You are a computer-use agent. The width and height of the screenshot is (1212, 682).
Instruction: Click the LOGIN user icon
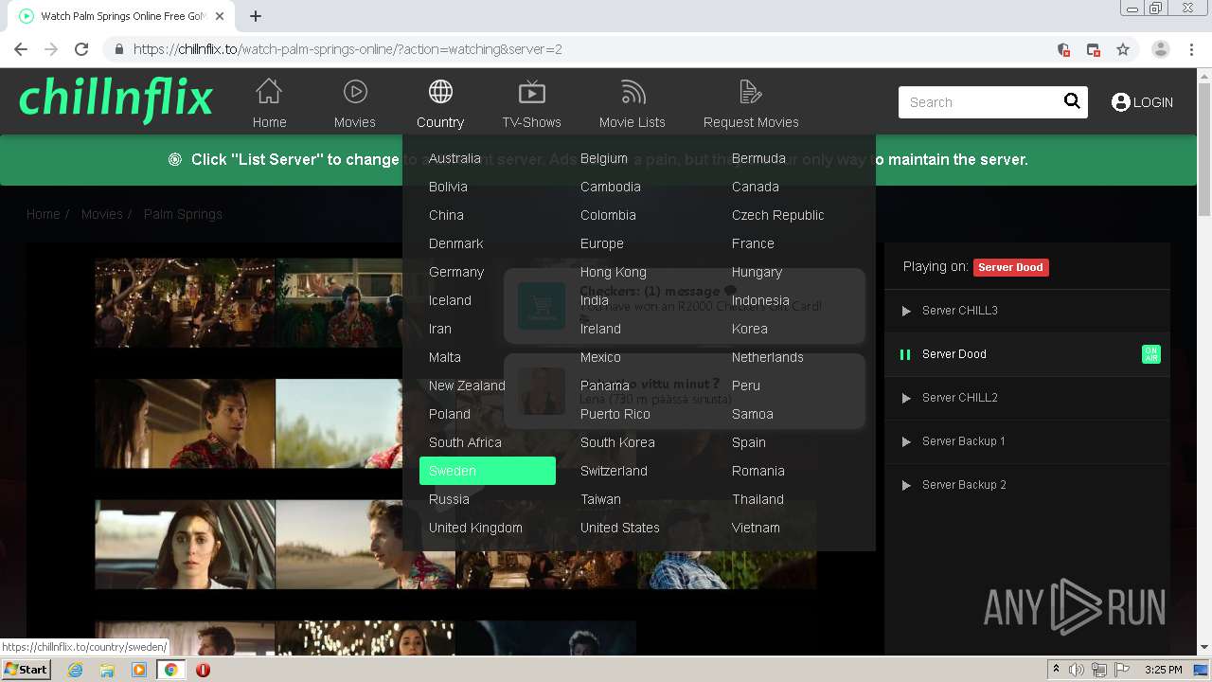[1121, 102]
